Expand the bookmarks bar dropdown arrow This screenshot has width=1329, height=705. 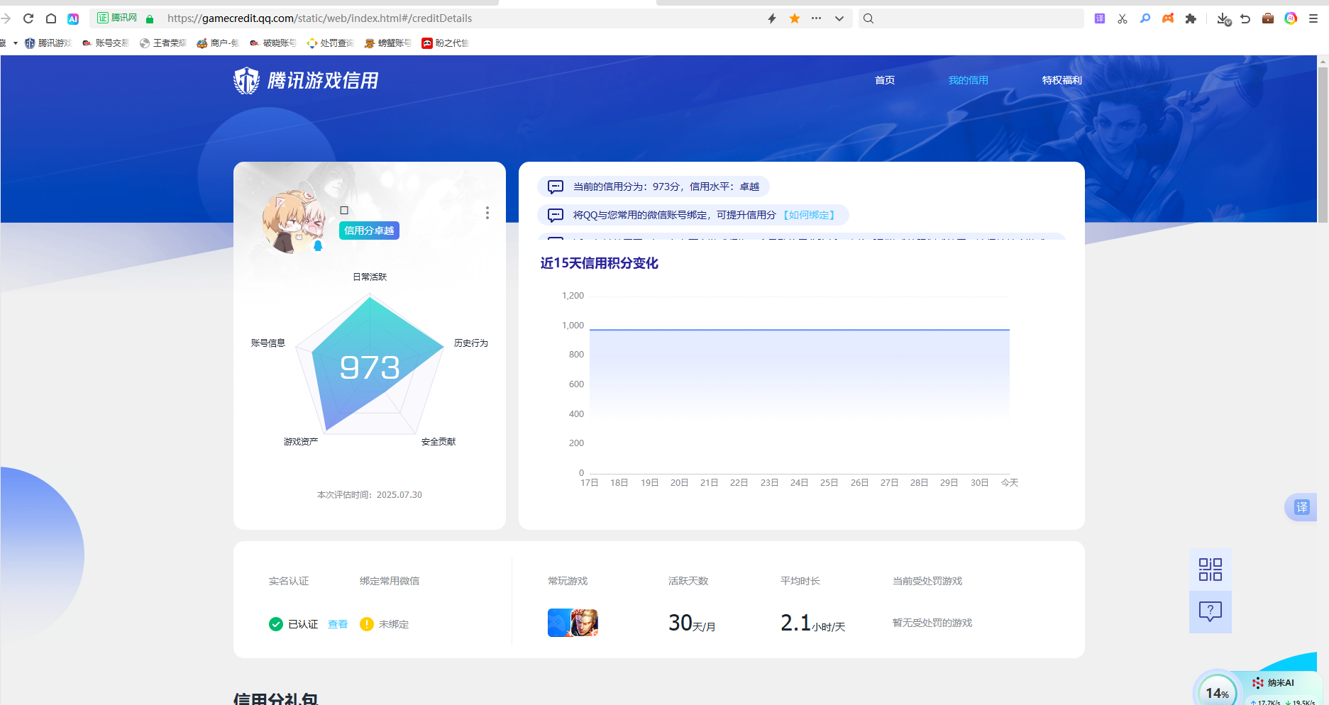(16, 43)
